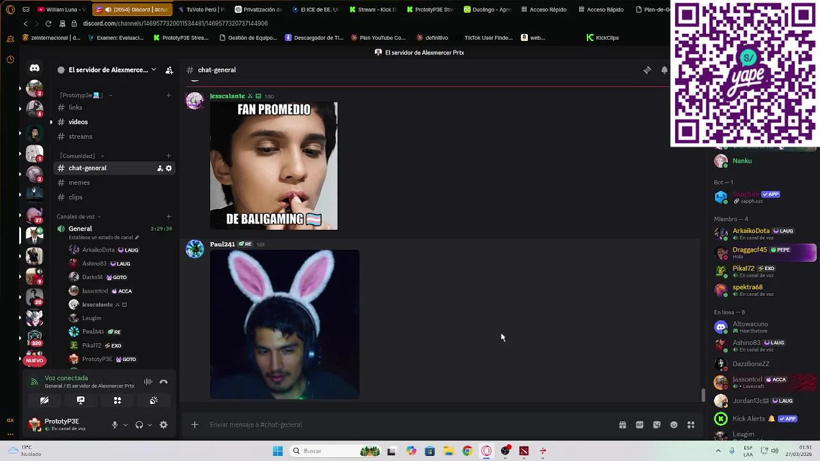The image size is (820, 461).
Task: Click the ProtoyP3E user profile panel
Action: [x=64, y=425]
